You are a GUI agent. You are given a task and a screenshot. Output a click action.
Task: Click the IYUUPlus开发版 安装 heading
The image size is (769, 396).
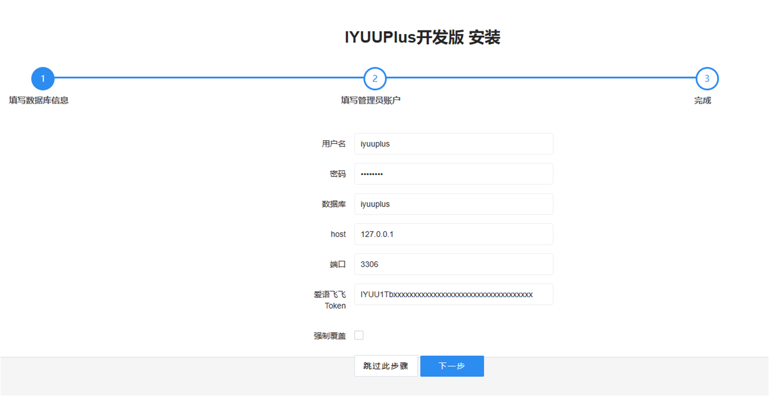(x=423, y=38)
